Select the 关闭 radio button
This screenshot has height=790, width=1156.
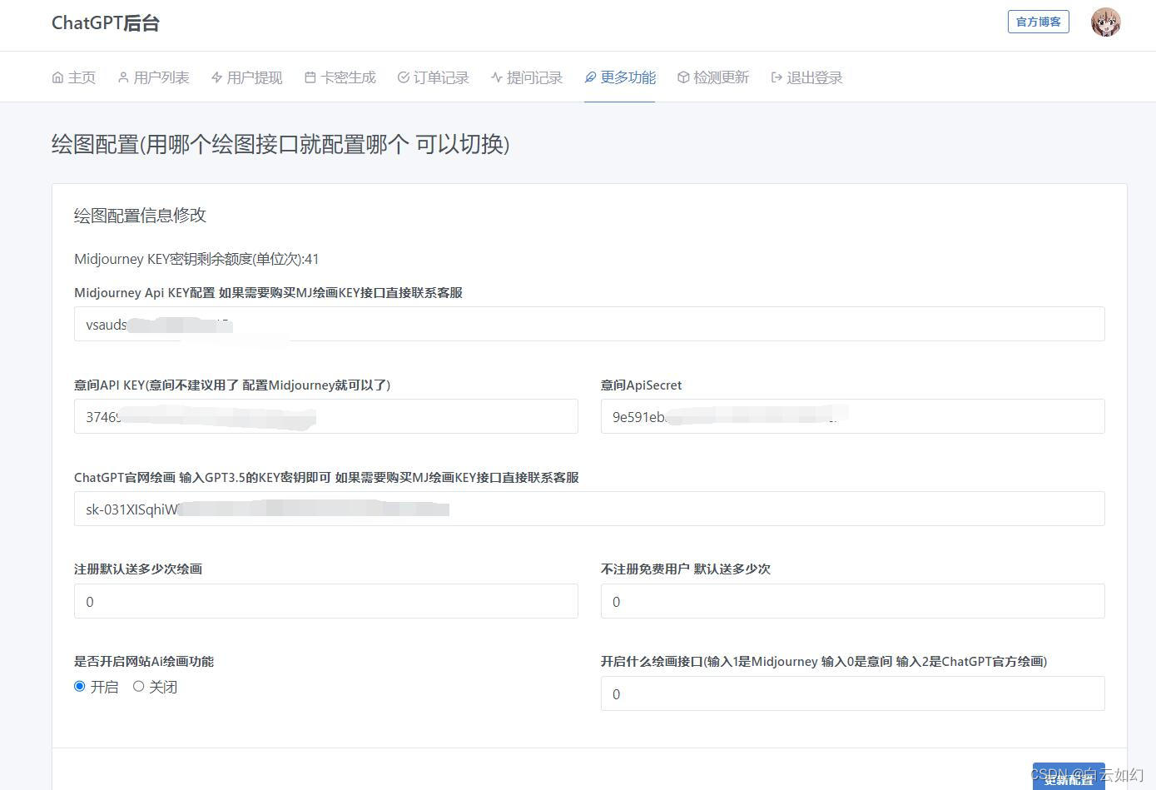click(x=138, y=686)
